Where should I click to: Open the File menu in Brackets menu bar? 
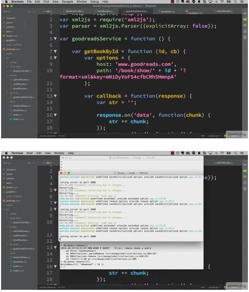click(29, 2)
